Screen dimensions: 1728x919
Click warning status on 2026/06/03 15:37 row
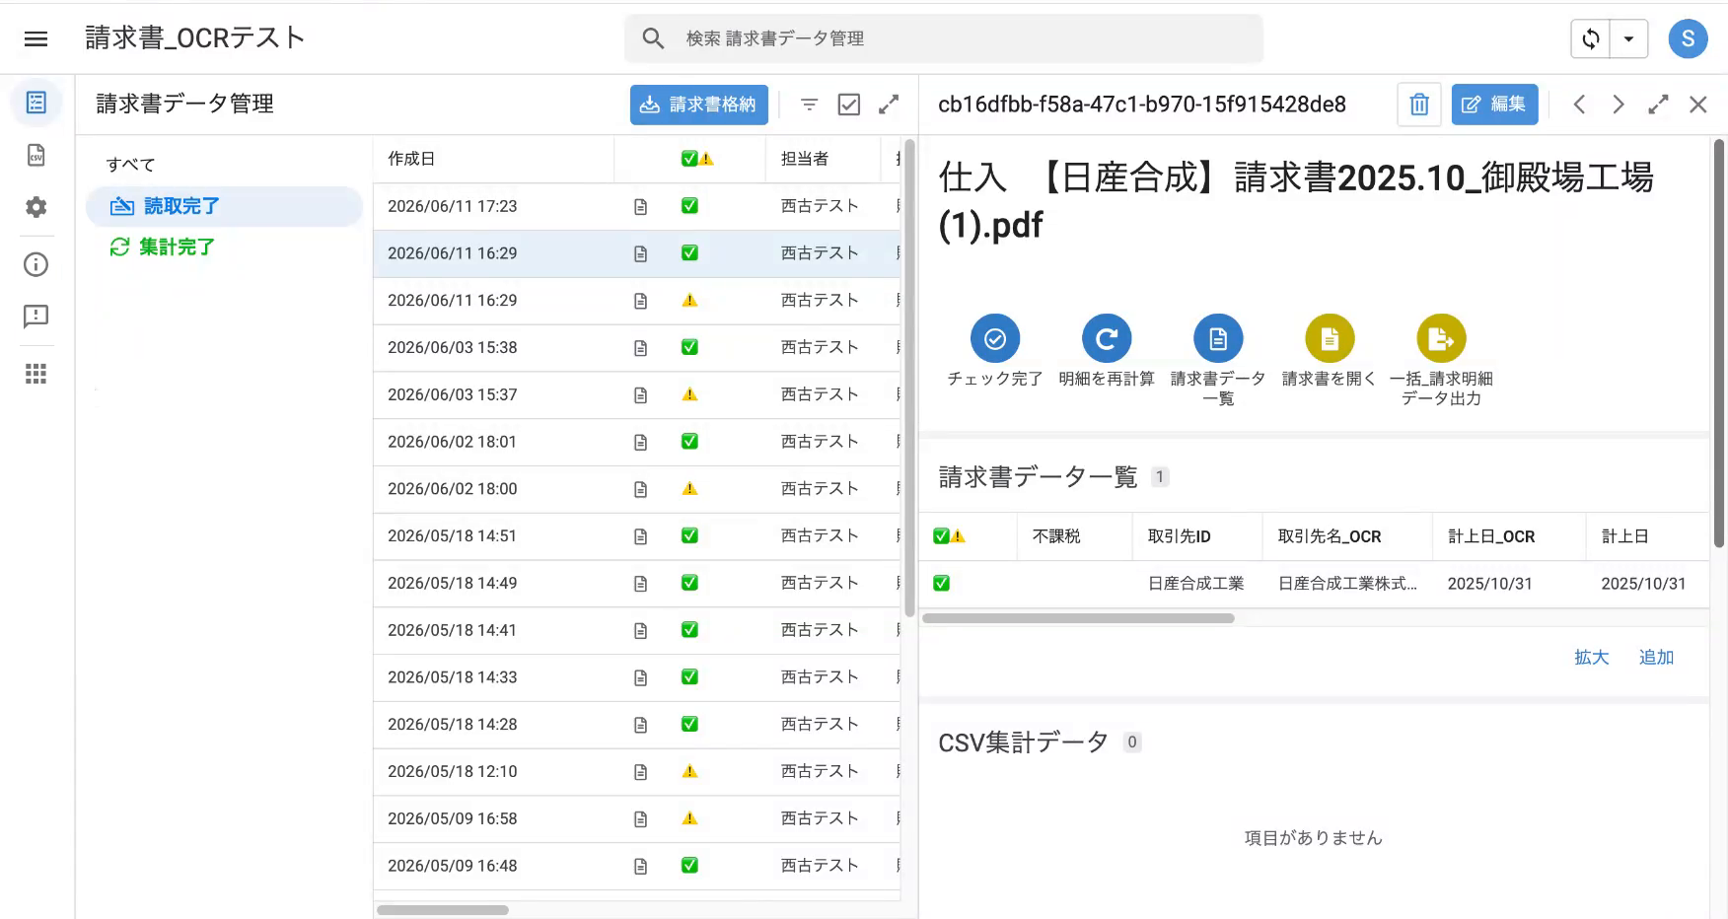(689, 394)
